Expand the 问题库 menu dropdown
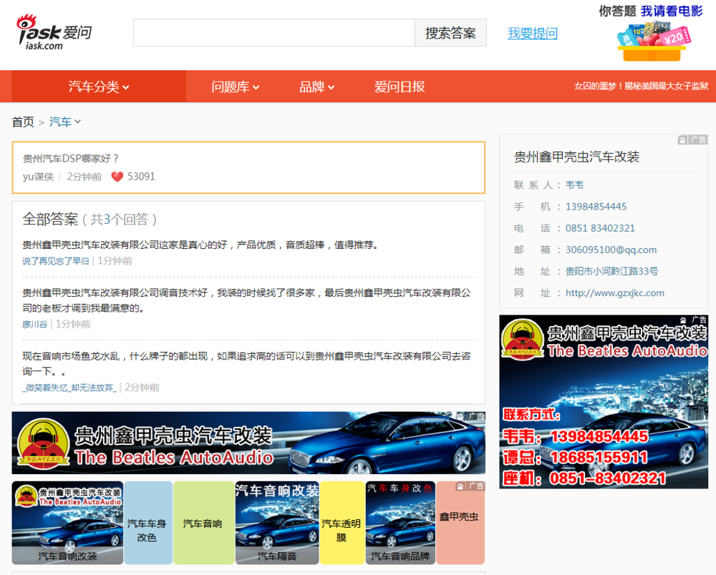The width and height of the screenshot is (716, 575). pos(235,87)
